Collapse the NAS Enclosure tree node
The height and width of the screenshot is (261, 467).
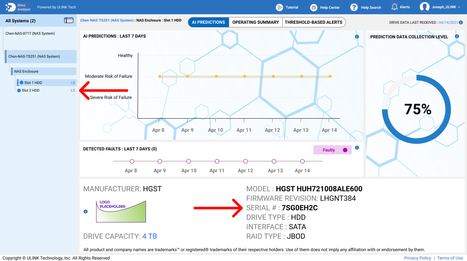tap(26, 72)
